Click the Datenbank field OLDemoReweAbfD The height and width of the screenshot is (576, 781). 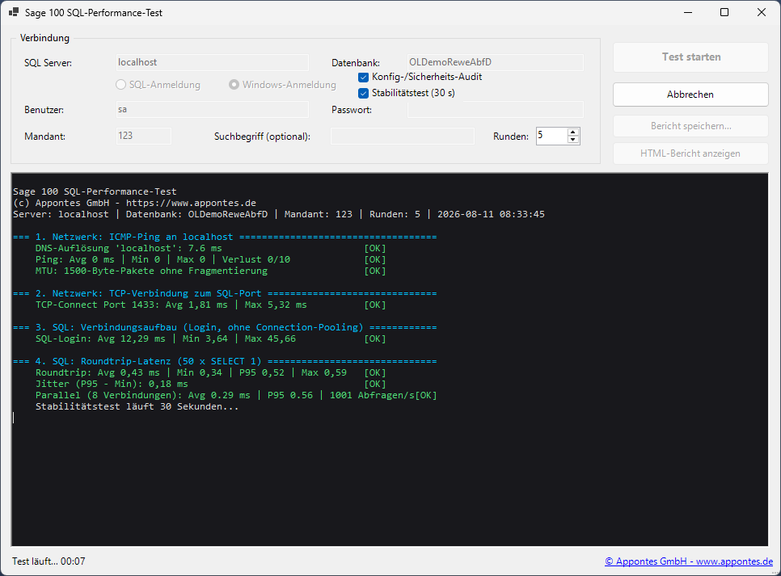495,62
